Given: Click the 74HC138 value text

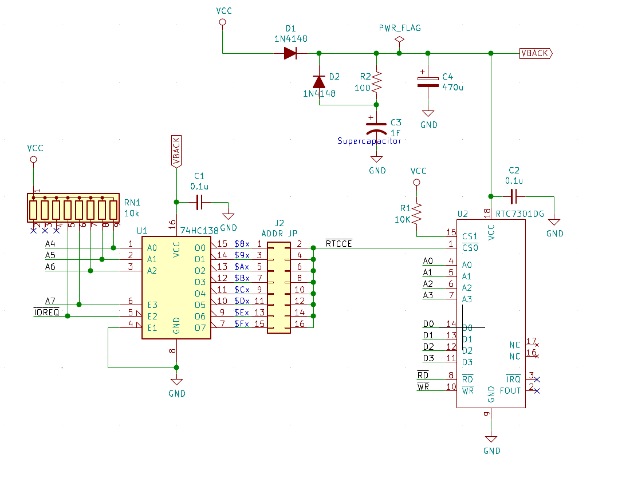Looking at the screenshot, I should 199,230.
